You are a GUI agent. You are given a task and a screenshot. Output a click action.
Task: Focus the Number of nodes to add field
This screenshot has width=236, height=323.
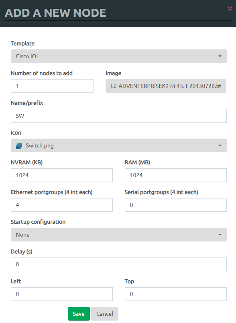tap(52, 86)
